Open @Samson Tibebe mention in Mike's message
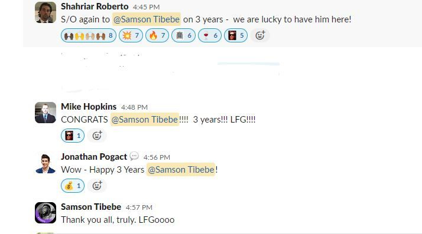 (145, 120)
